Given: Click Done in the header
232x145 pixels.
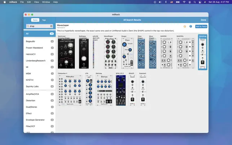Looking at the screenshot, I should 203,20.
